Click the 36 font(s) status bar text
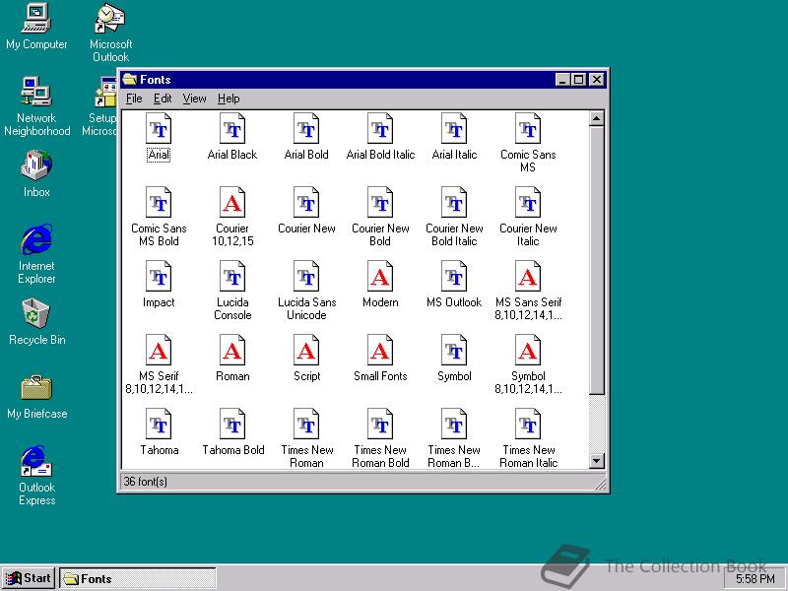Image resolution: width=788 pixels, height=591 pixels. tap(145, 482)
